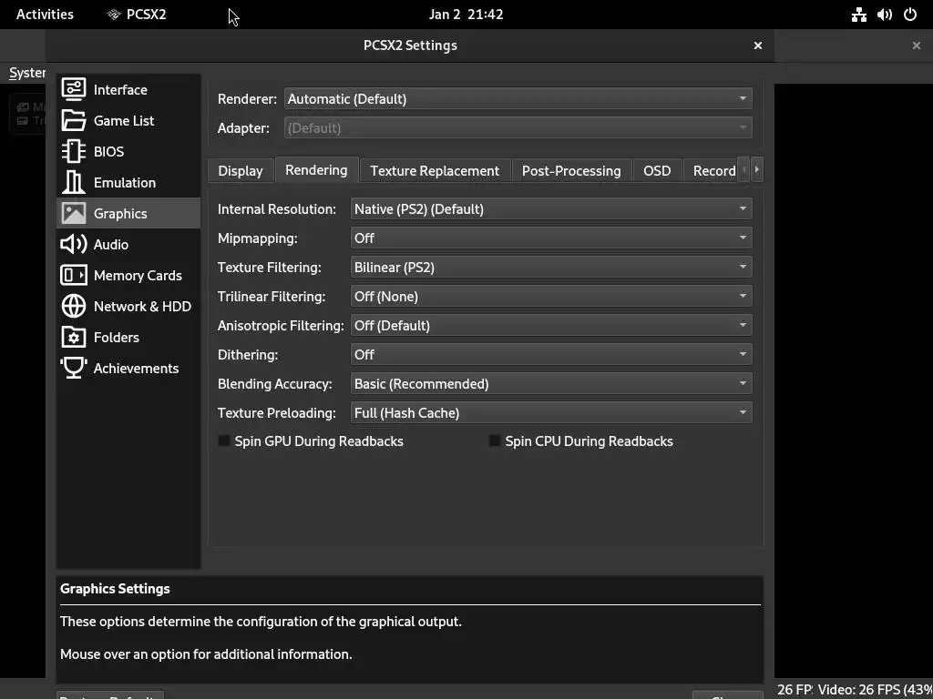Click the Audio speaker icon
Viewport: 933px width, 699px height.
[x=74, y=244]
